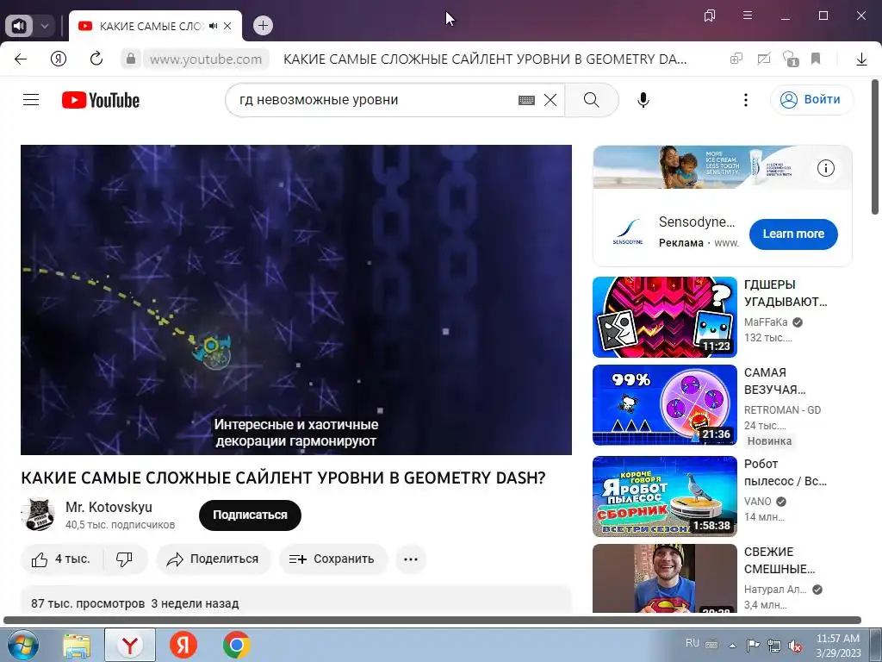
Task: Open the downloads panel
Action: click(861, 59)
